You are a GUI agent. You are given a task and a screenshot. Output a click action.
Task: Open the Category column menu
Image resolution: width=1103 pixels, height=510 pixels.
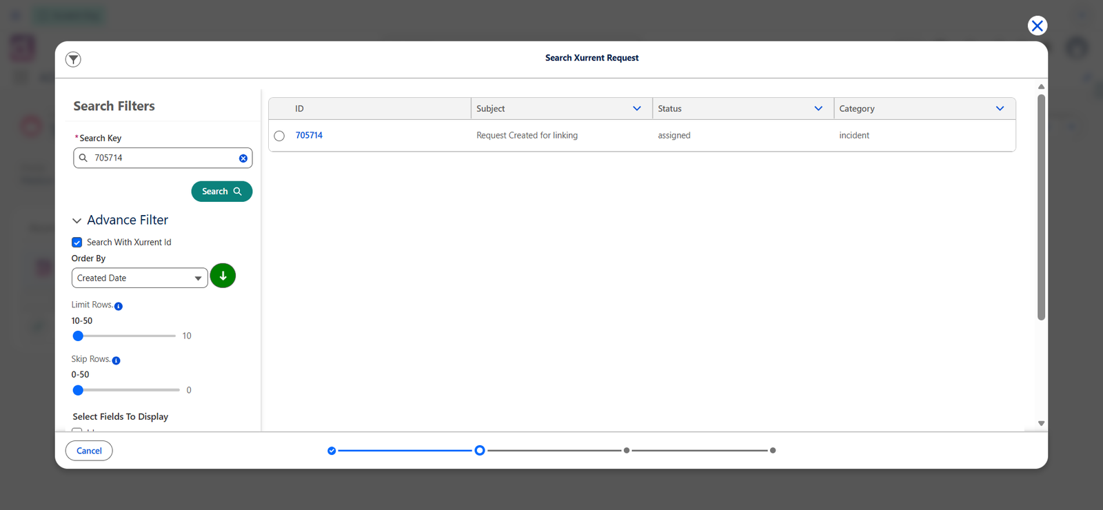click(x=1000, y=109)
